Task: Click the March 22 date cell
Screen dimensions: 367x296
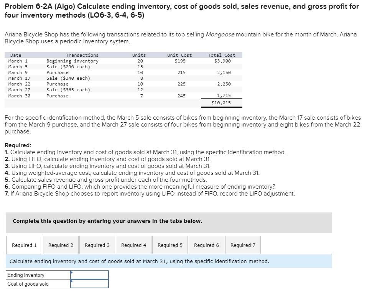Action: [19, 84]
